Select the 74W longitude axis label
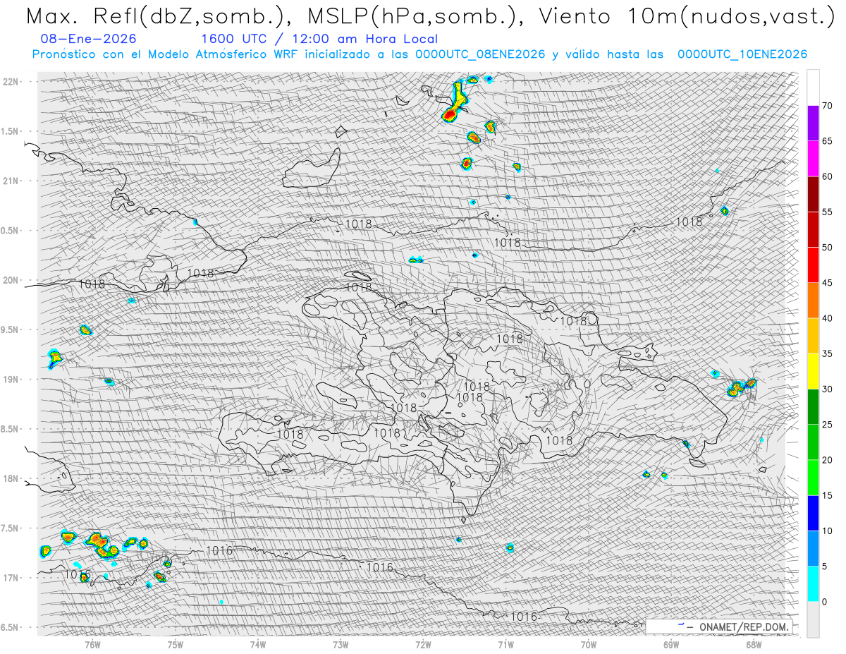This screenshot has height=654, width=846. tap(257, 643)
